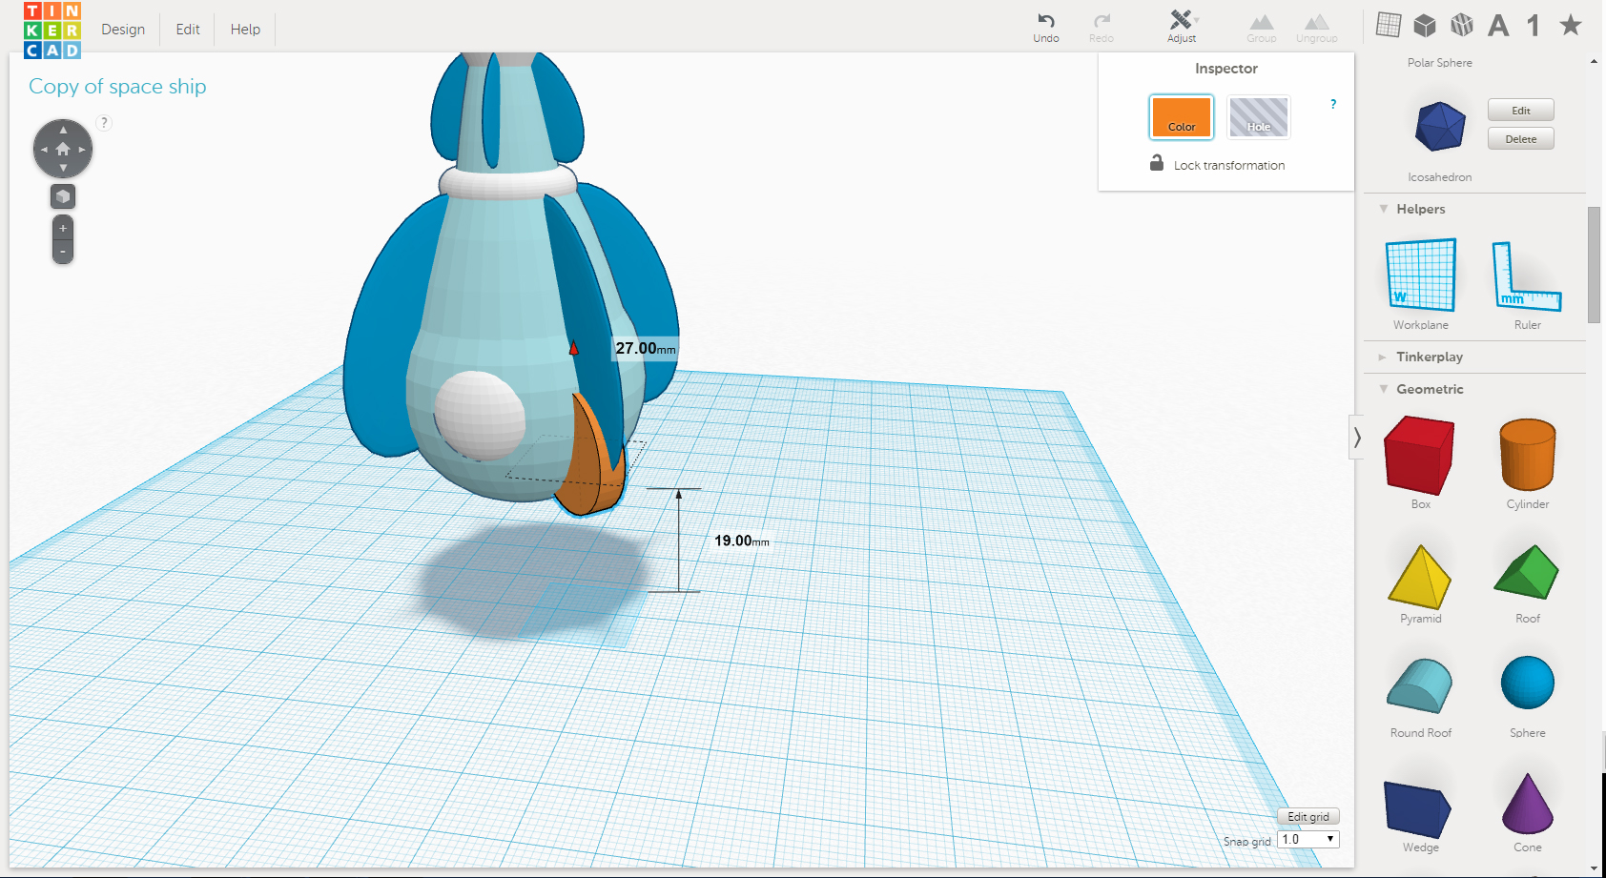Open the orange Color swatch in Inspector

tap(1182, 117)
